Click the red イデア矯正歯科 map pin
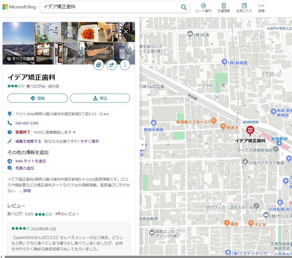The height and width of the screenshot is (258, 292). tap(250, 130)
